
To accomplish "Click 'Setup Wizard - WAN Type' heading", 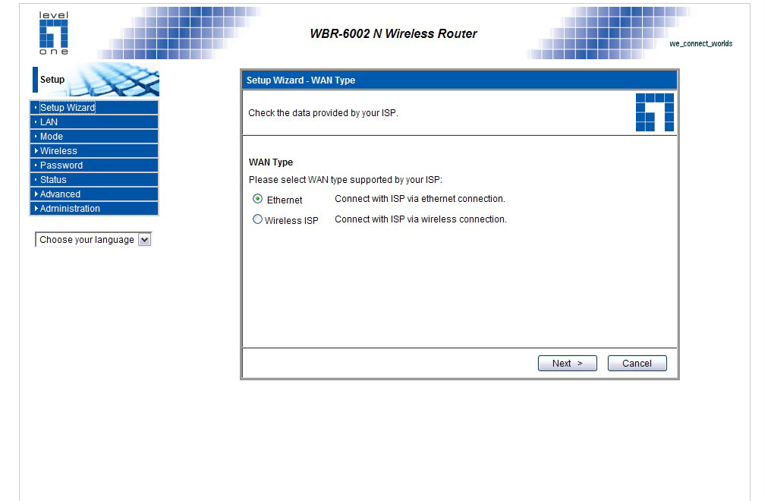I will pos(301,80).
